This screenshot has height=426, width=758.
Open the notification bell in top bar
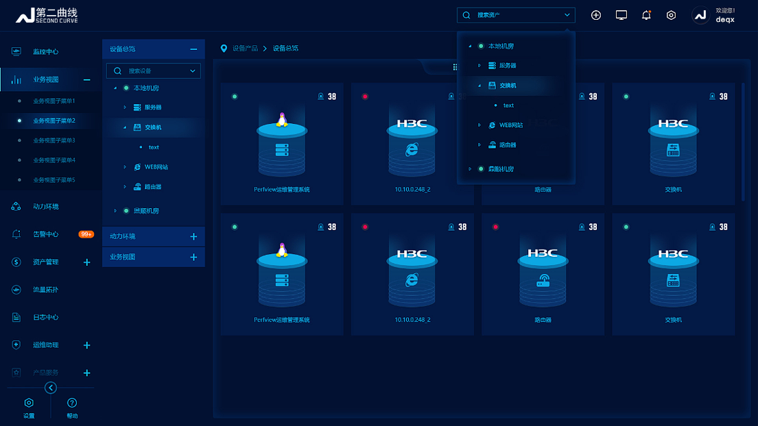tap(646, 15)
